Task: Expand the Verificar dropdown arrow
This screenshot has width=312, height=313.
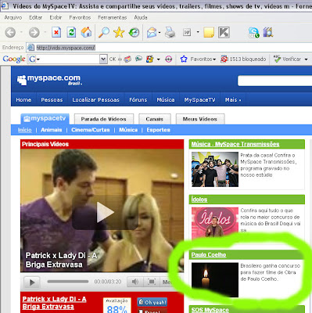Action: click(x=306, y=59)
